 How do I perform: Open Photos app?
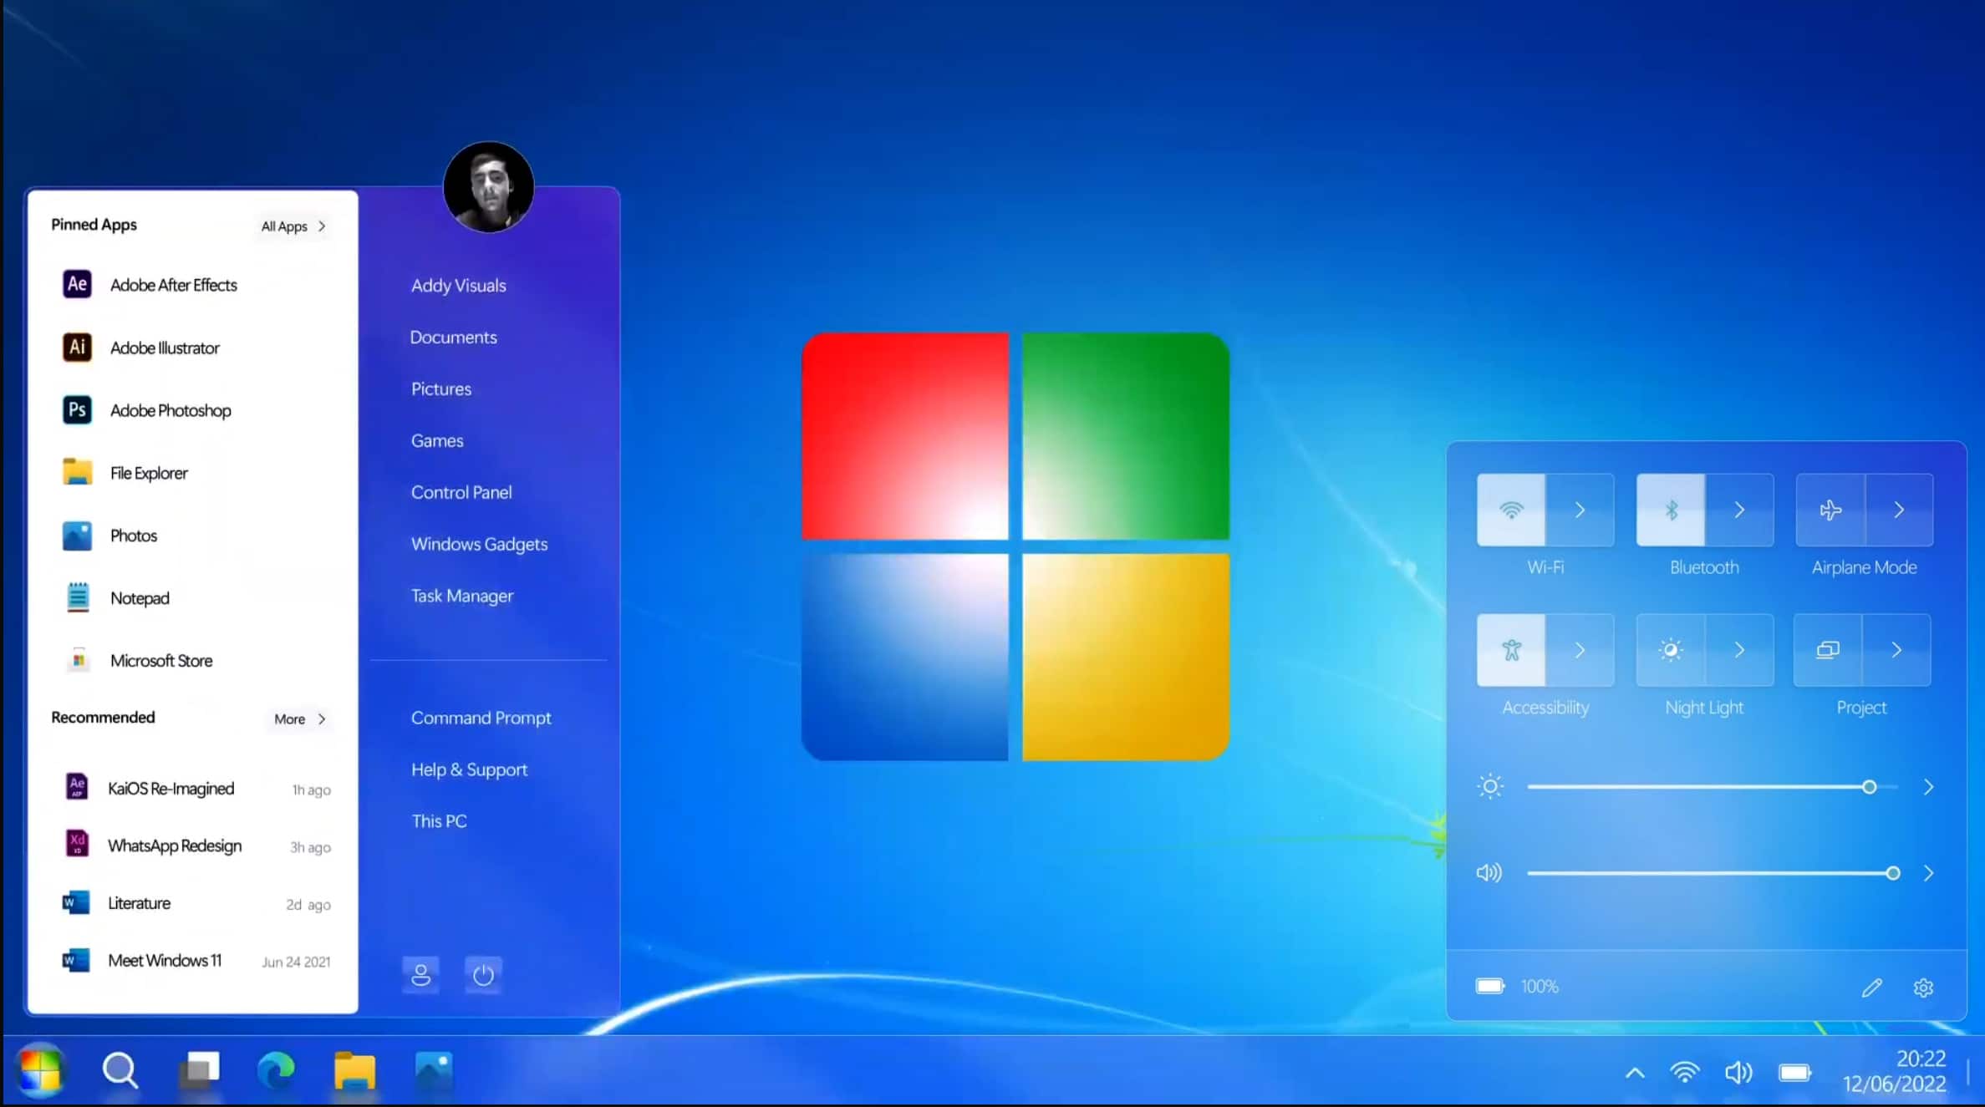coord(132,535)
